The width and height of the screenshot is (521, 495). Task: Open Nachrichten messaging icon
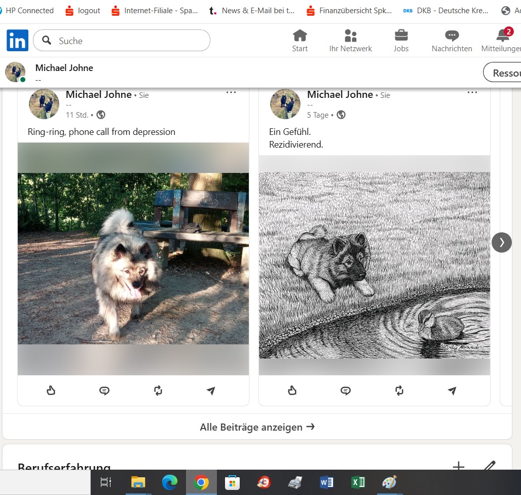coord(452,41)
